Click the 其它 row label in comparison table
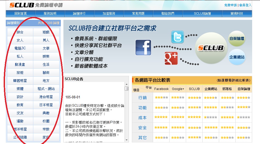 142,138
